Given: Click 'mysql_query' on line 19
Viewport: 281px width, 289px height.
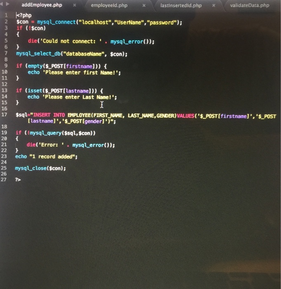Looking at the screenshot, I should tap(45, 133).
